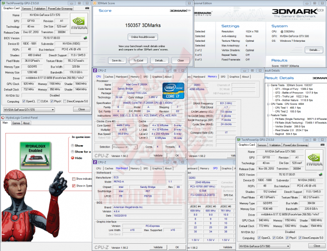Click the Online ResultBrowser button
This screenshot has width=327, height=251.
pos(143,37)
